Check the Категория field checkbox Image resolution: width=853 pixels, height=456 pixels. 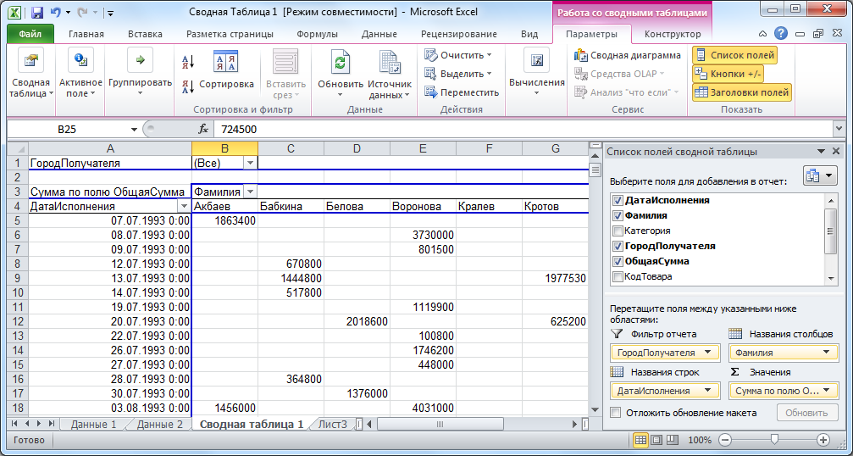tap(618, 231)
